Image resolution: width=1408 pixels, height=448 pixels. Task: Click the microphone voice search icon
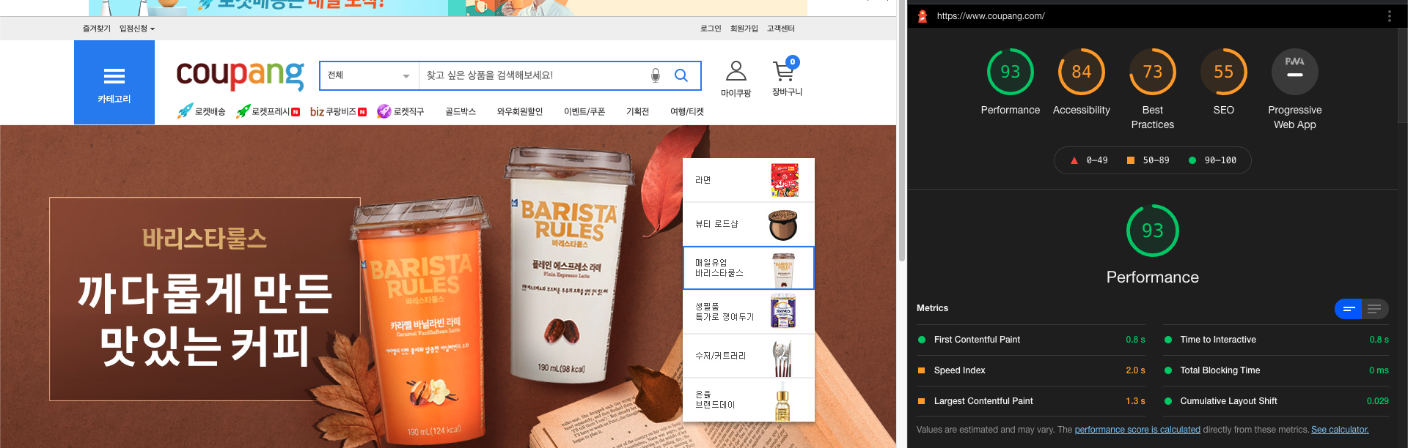click(x=656, y=75)
